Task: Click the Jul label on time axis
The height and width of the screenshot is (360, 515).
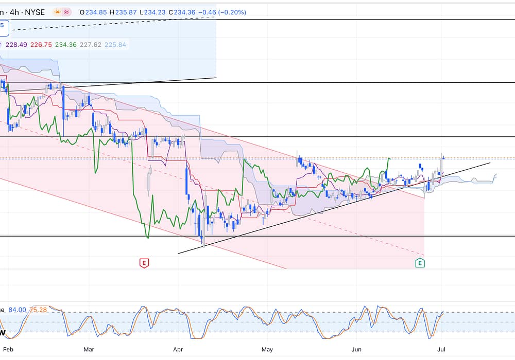Action: pyautogui.click(x=441, y=349)
